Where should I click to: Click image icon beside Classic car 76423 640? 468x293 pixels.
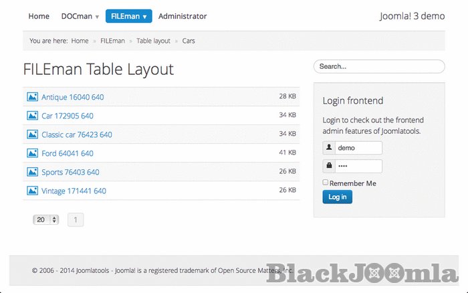(32, 134)
